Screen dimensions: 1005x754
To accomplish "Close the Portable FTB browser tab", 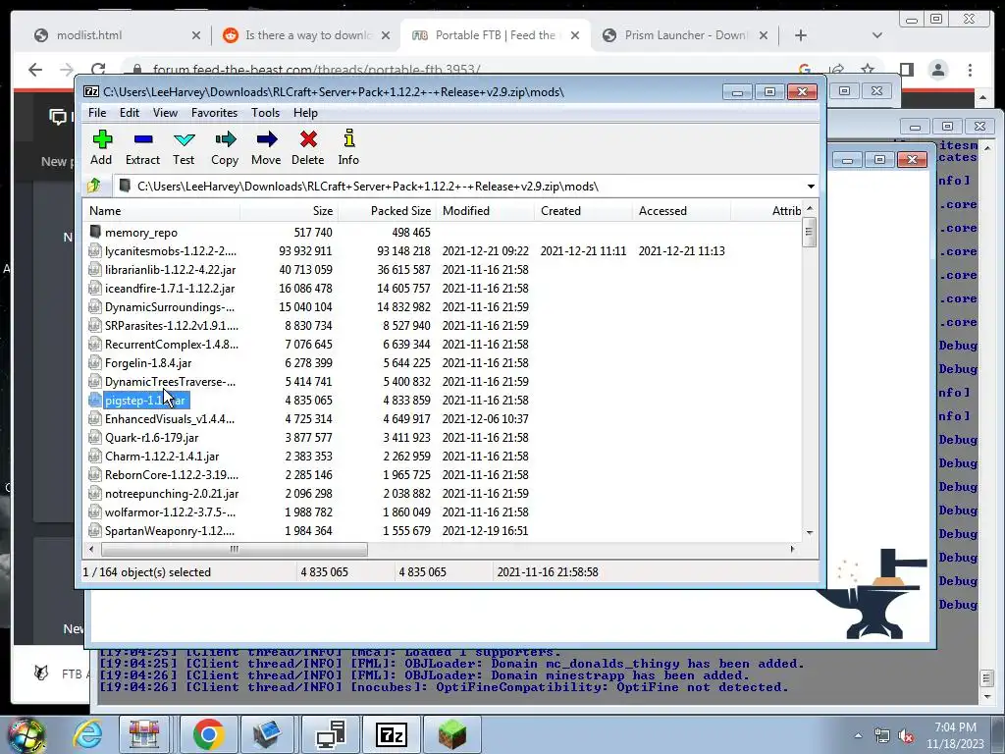I will click(575, 35).
